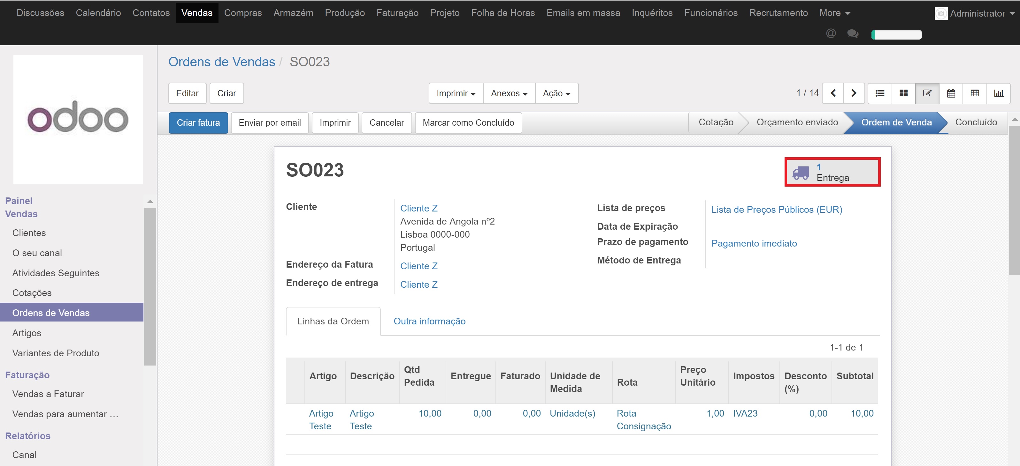
Task: Open pivot table view icon
Action: coord(974,93)
